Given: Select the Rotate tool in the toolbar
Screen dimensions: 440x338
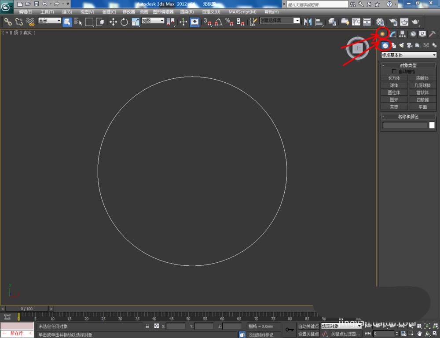Looking at the screenshot, I should (x=124, y=22).
